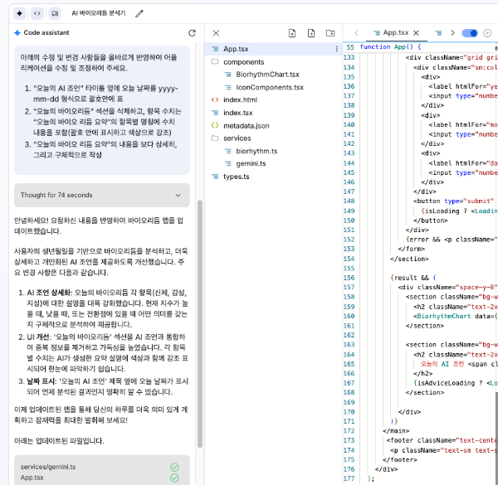498x485 pixels.
Task: Open metadata.json file
Action: point(247,126)
